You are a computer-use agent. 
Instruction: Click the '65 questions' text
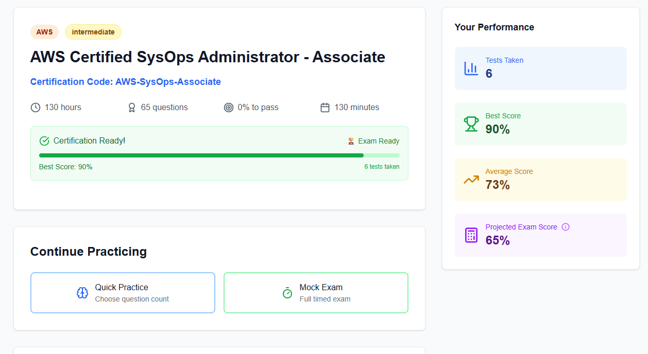pyautogui.click(x=164, y=108)
